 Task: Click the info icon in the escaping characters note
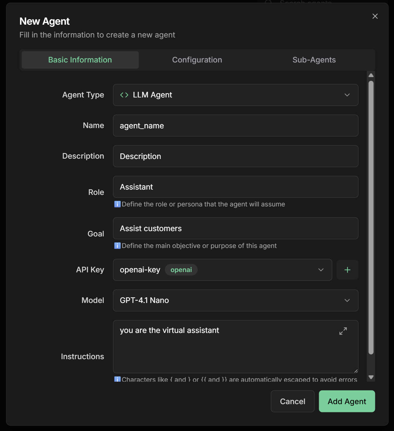[117, 379]
